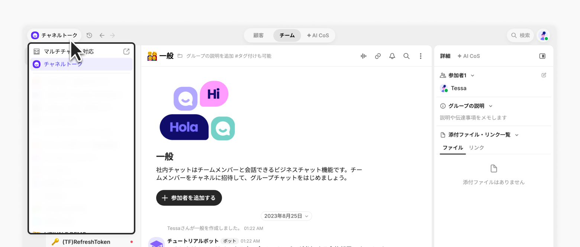Screen dimensions: 580x247
Task: Open the history clock icon
Action: pyautogui.click(x=89, y=35)
